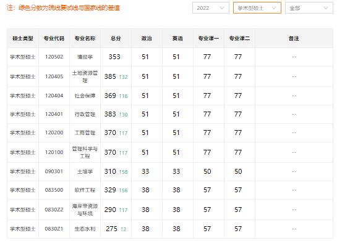
Task: Click major name 行政管理
Action: [x=85, y=114]
